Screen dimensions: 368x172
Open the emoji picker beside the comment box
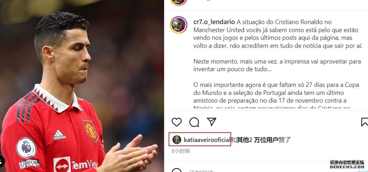click(x=176, y=170)
